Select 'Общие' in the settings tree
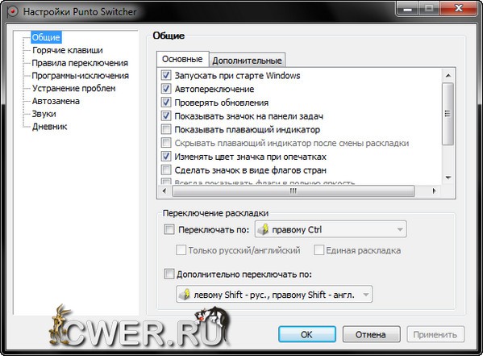The height and width of the screenshot is (356, 483). 46,37
